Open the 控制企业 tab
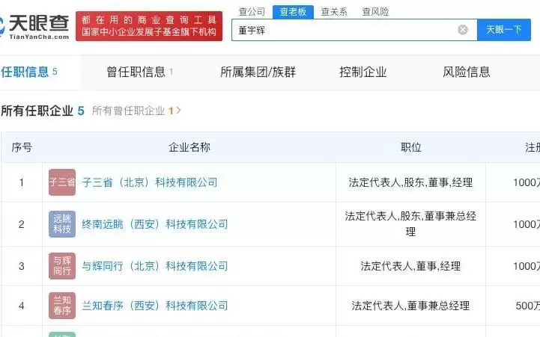Viewport: 540px width, 337px height. [x=362, y=72]
